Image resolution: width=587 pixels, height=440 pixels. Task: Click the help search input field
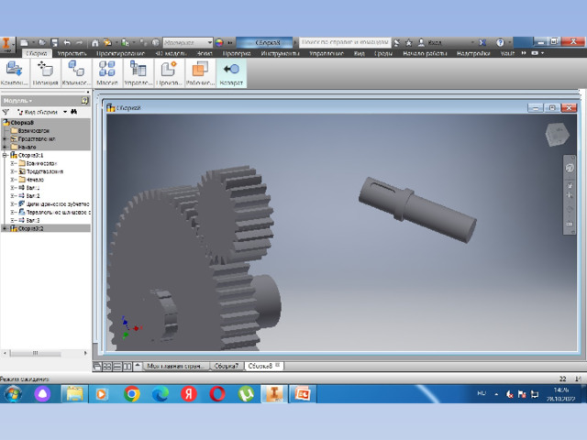click(345, 42)
